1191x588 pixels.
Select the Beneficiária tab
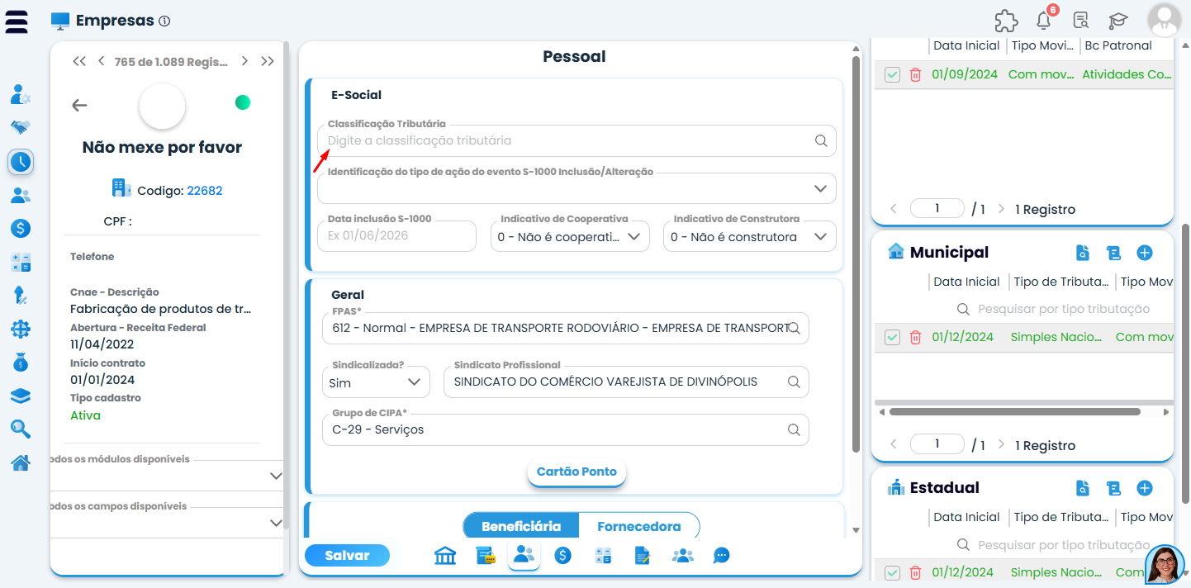(x=521, y=526)
